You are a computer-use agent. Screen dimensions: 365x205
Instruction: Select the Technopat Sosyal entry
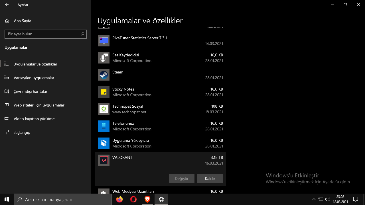[x=161, y=109]
